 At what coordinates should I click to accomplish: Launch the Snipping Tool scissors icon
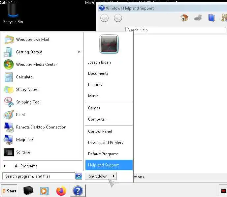[x=9, y=102]
